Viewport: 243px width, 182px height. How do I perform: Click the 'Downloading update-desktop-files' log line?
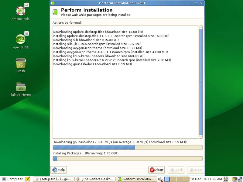[98, 32]
